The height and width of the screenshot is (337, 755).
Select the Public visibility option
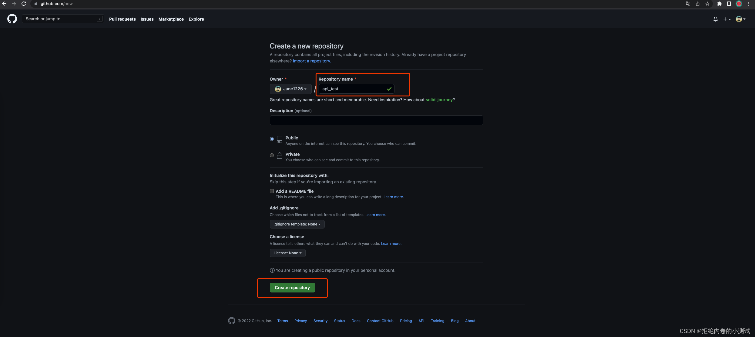(272, 139)
